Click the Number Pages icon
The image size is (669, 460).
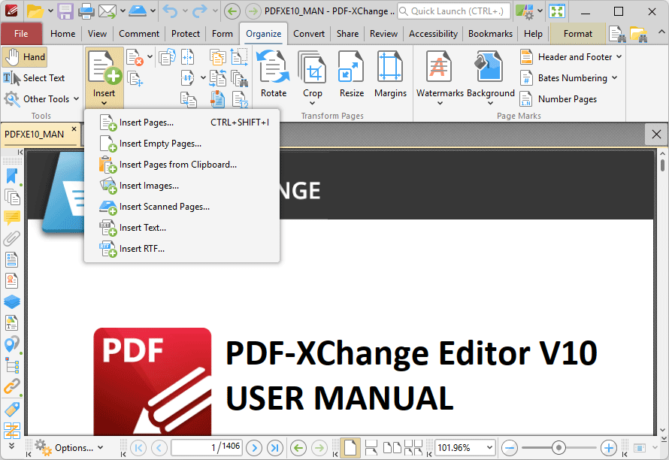point(525,99)
